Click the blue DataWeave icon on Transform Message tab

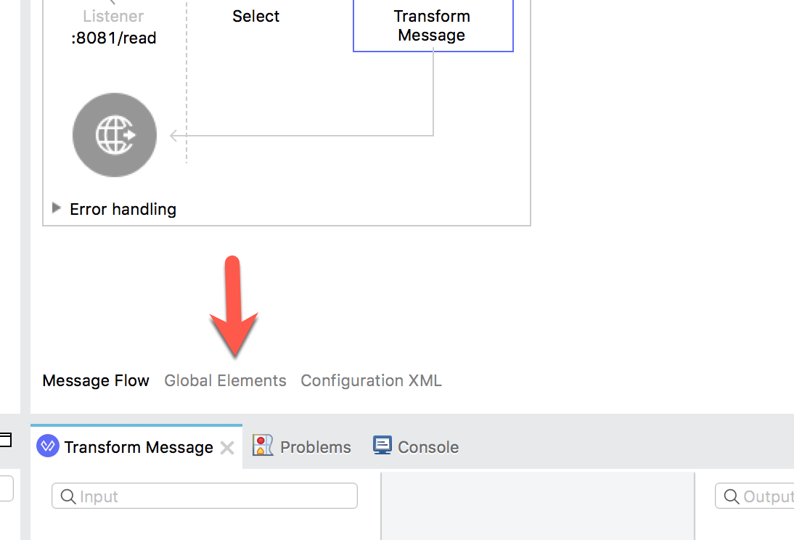[48, 446]
